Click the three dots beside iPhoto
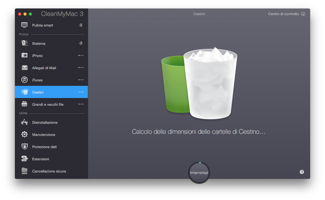The image size is (325, 200). click(81, 55)
